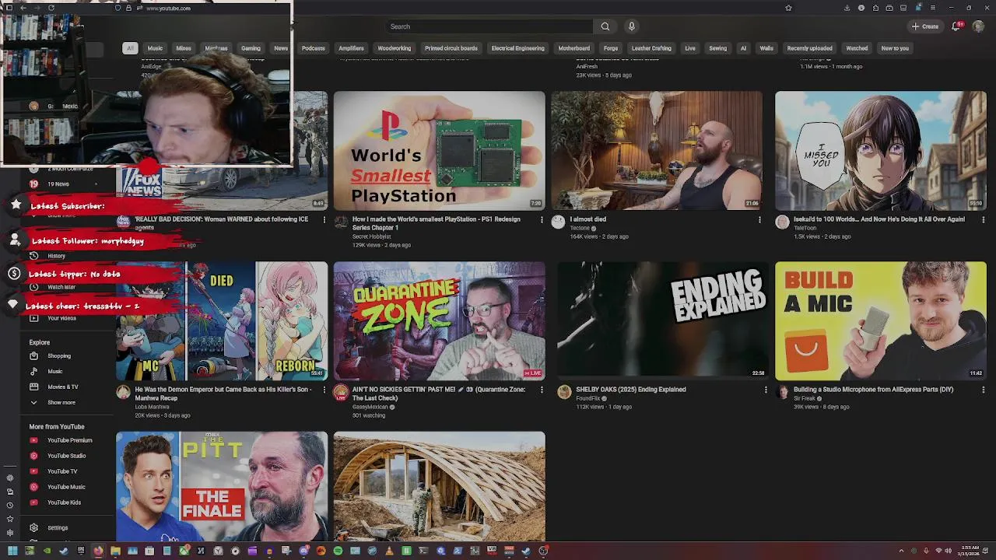Click the YouTube search magnifier button
The height and width of the screenshot is (560, 996).
(605, 26)
